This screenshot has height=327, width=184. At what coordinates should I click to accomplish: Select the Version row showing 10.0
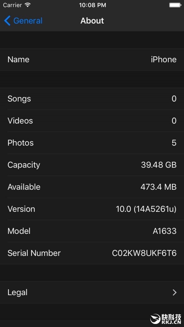(92, 209)
